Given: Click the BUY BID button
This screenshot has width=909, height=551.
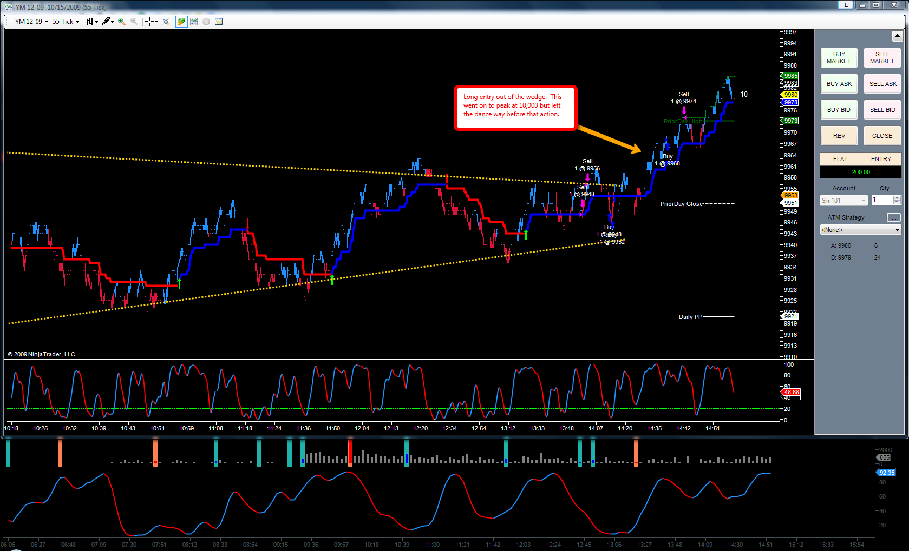Looking at the screenshot, I should pyautogui.click(x=839, y=110).
